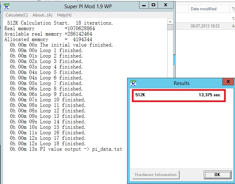Viewport: 235px width, 184px height.
Task: Click the 'Loop 7 finished' log line
Action: [x=46, y=83]
